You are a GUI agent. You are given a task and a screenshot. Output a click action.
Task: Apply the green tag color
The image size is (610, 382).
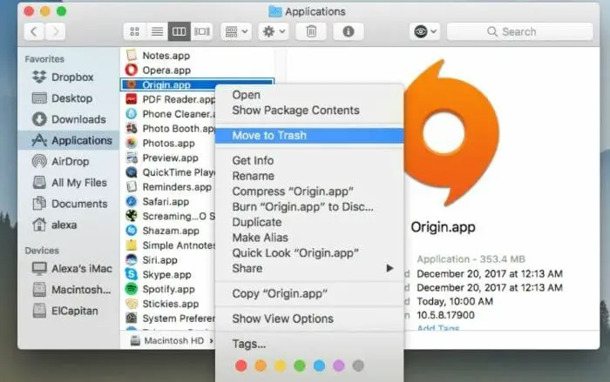click(300, 365)
